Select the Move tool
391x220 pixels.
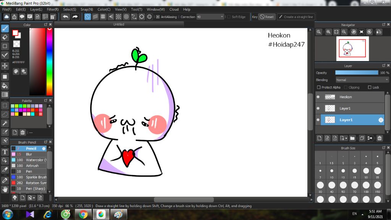5,66
